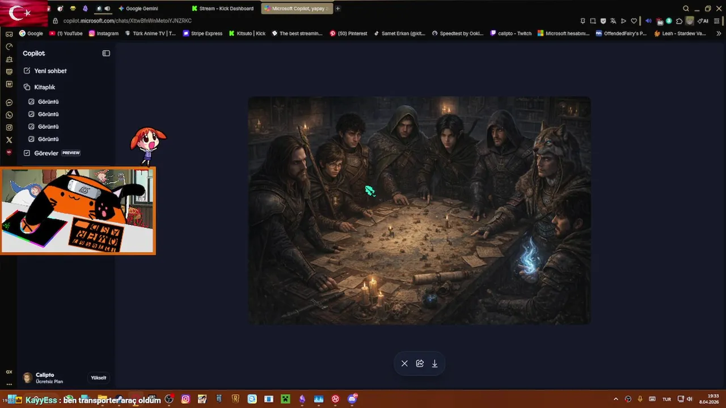Open WhatsApp in Opera sidebar
The width and height of the screenshot is (726, 408).
point(9,115)
